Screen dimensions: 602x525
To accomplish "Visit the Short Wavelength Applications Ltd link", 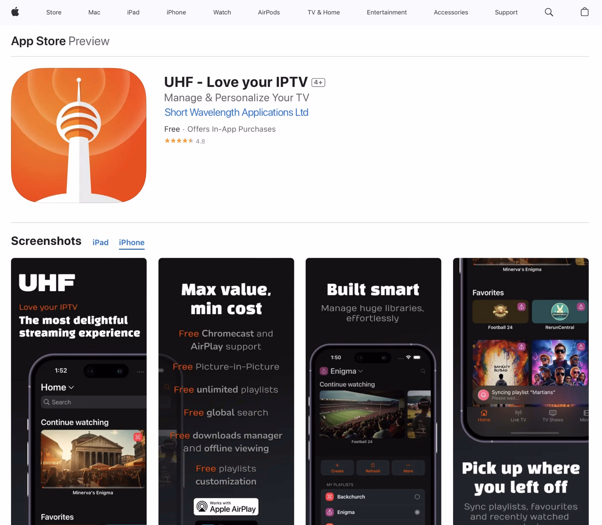I will (236, 113).
